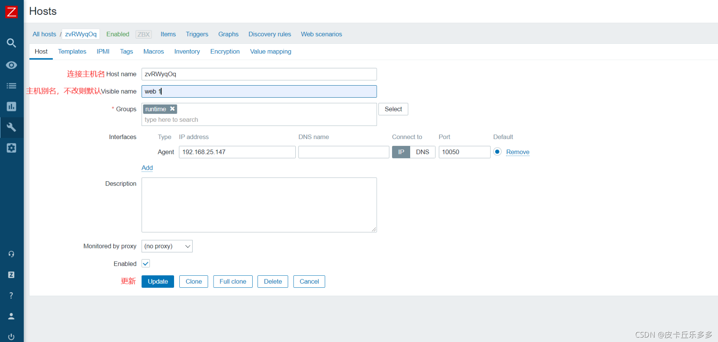The image size is (718, 342).
Task: Click the ZBX availability badge
Action: pyautogui.click(x=143, y=34)
